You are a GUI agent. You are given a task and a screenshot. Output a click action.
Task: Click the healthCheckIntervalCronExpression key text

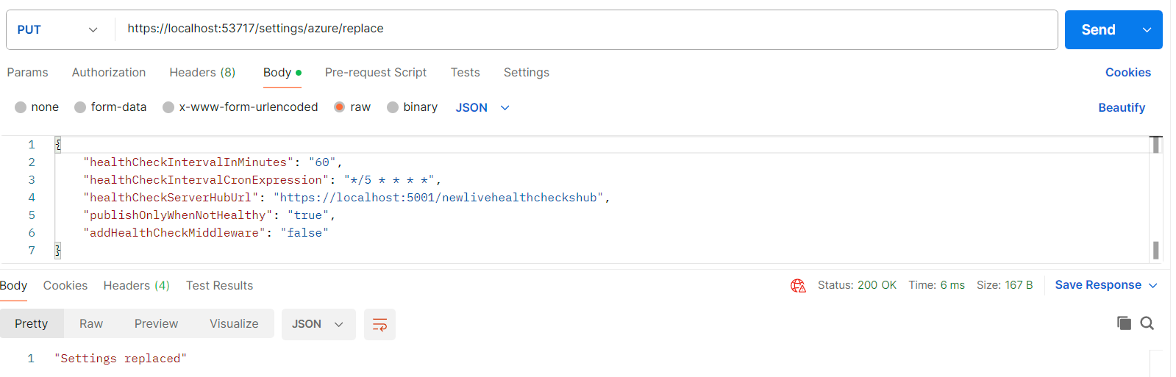[206, 180]
